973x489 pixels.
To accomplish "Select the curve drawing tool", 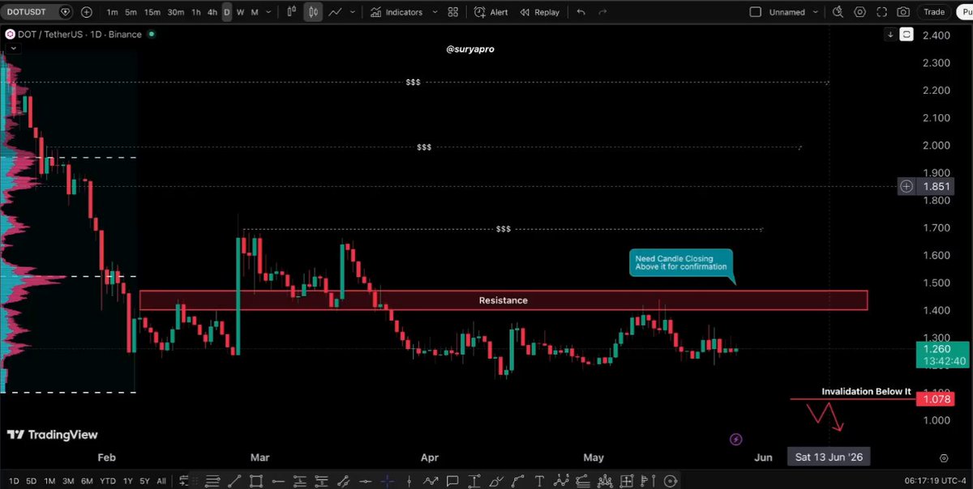I will pyautogui.click(x=517, y=480).
